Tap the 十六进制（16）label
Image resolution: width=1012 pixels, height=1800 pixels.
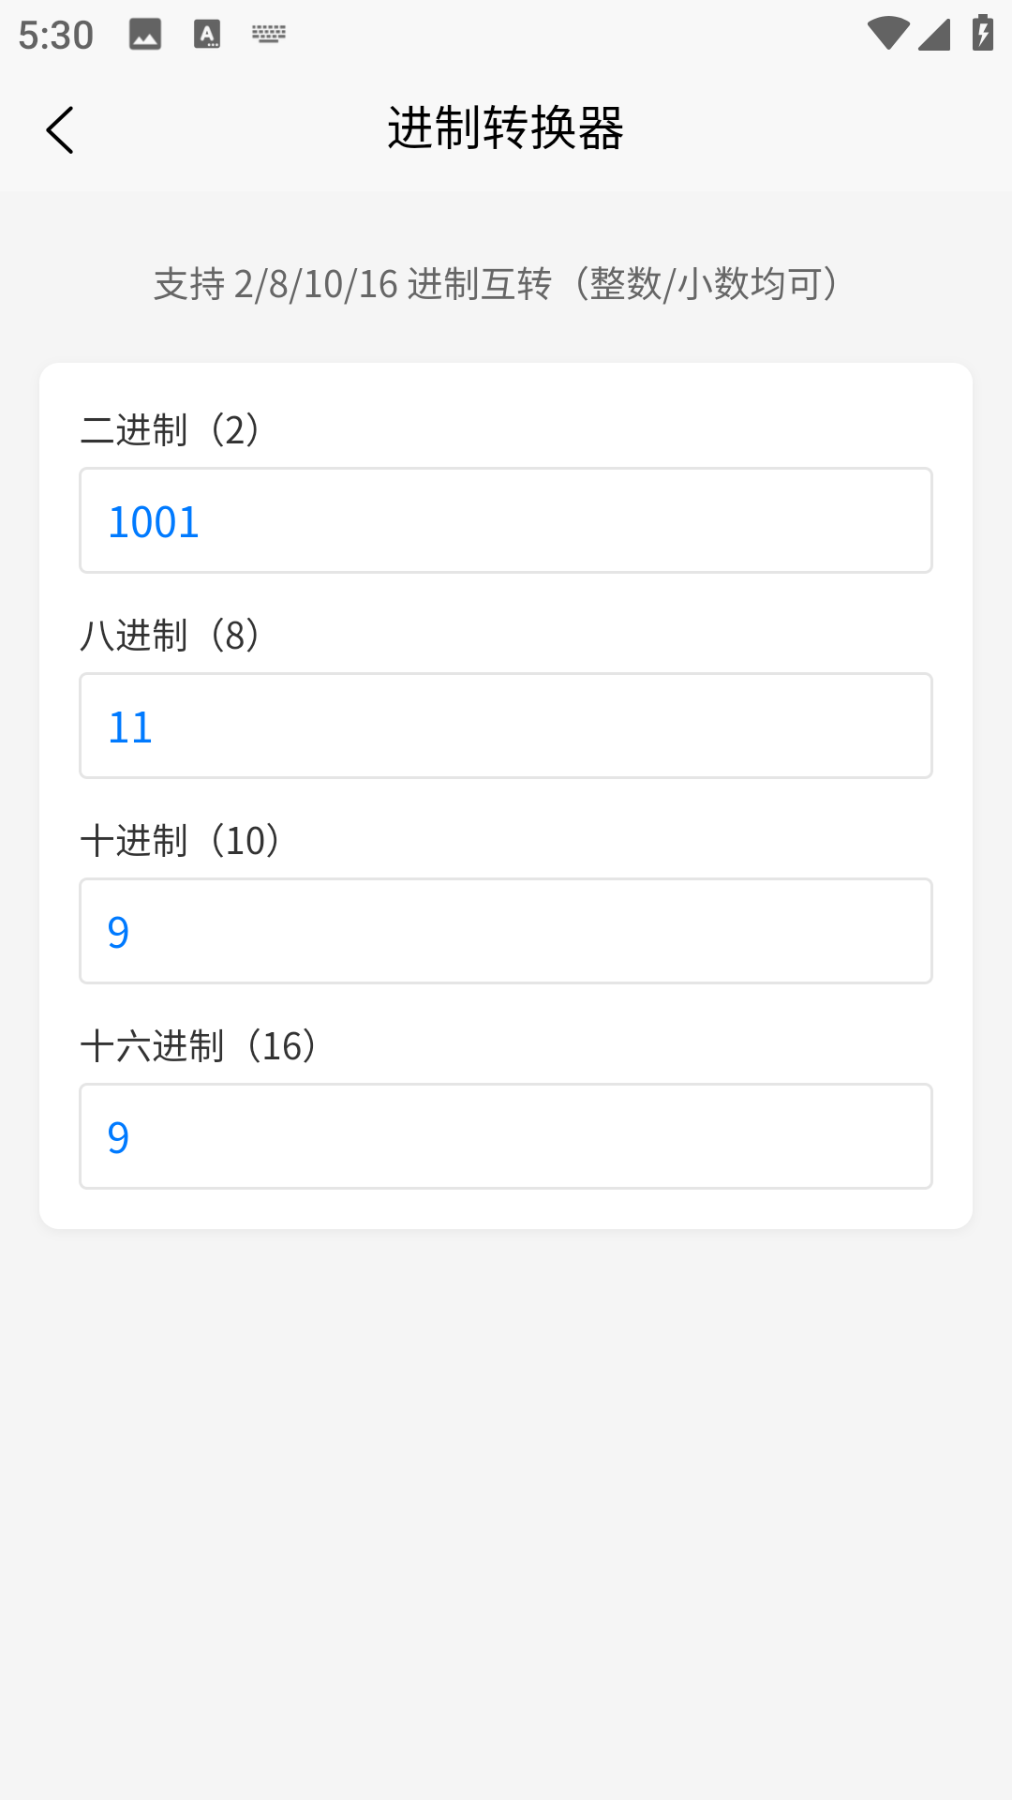click(x=198, y=1046)
